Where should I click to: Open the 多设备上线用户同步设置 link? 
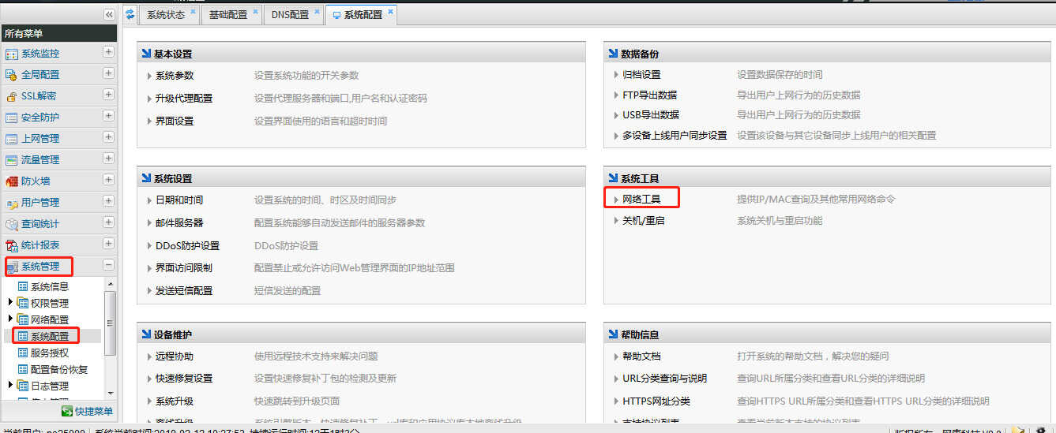pyautogui.click(x=675, y=136)
